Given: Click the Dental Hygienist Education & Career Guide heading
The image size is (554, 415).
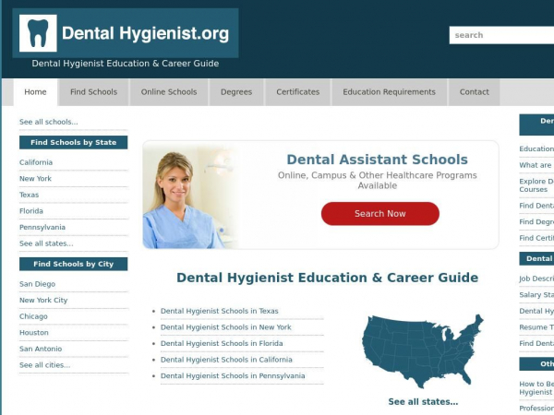Looking at the screenshot, I should (x=327, y=278).
